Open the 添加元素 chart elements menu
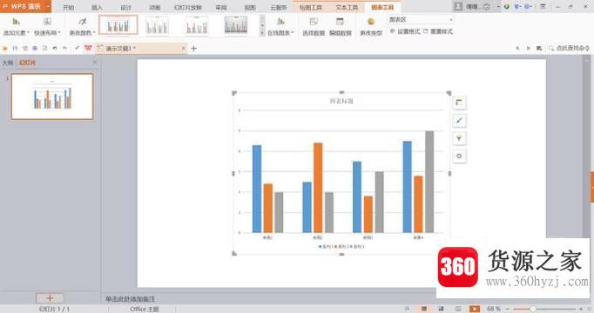This screenshot has height=313, width=594. pos(17,26)
